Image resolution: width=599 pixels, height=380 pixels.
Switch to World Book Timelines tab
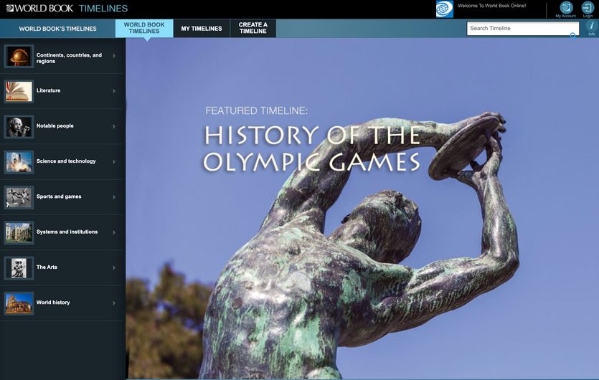[x=144, y=28]
